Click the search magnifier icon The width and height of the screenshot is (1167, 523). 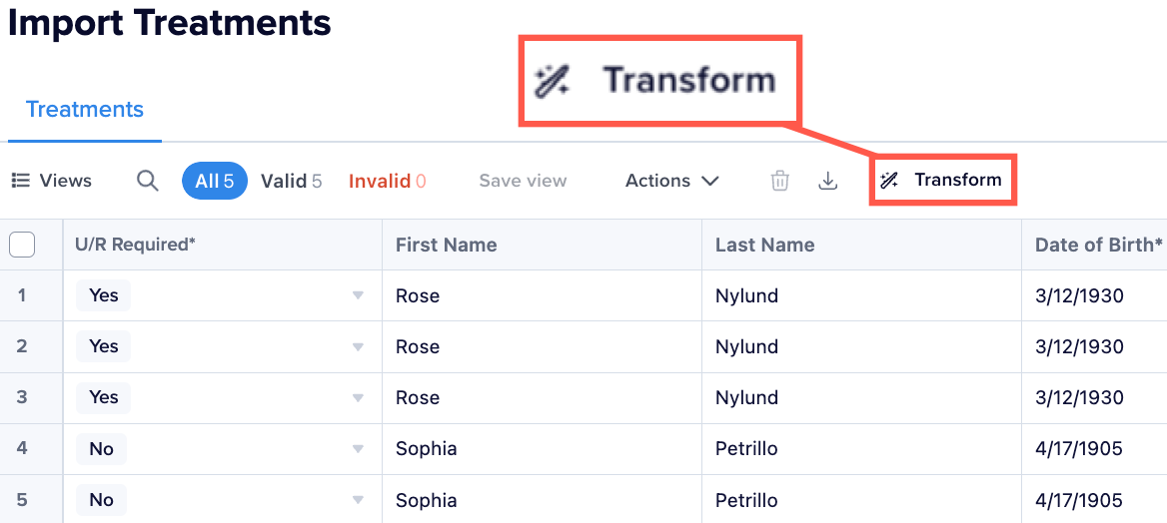pos(148,181)
